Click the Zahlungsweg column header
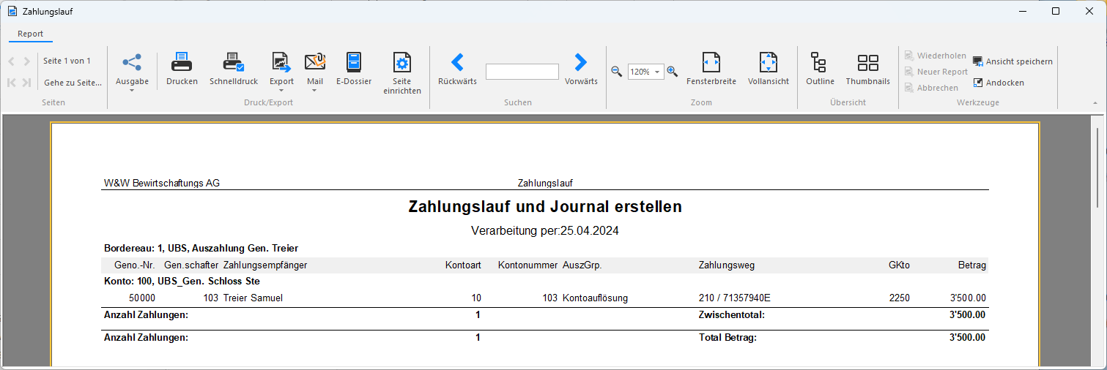The width and height of the screenshot is (1107, 370). [x=727, y=265]
